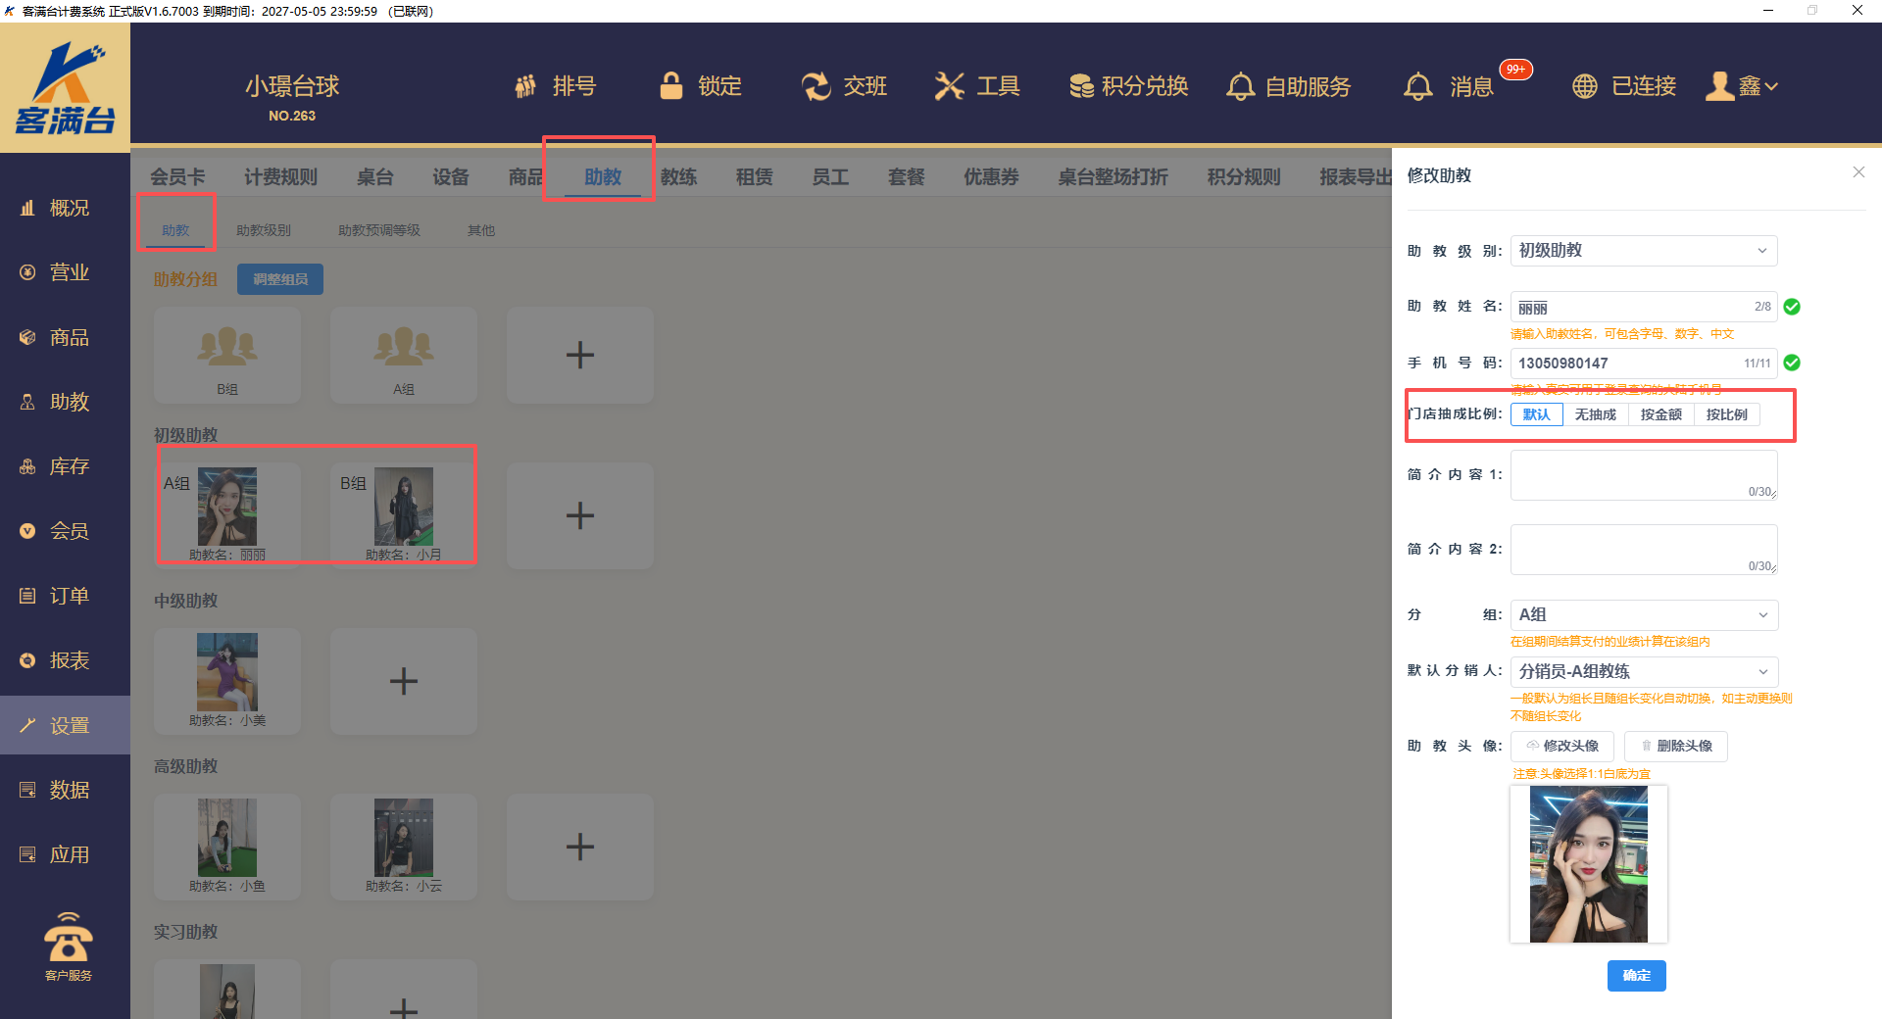Viewport: 1882px width, 1019px height.
Task: Open the 工具 tools icon
Action: tap(949, 86)
